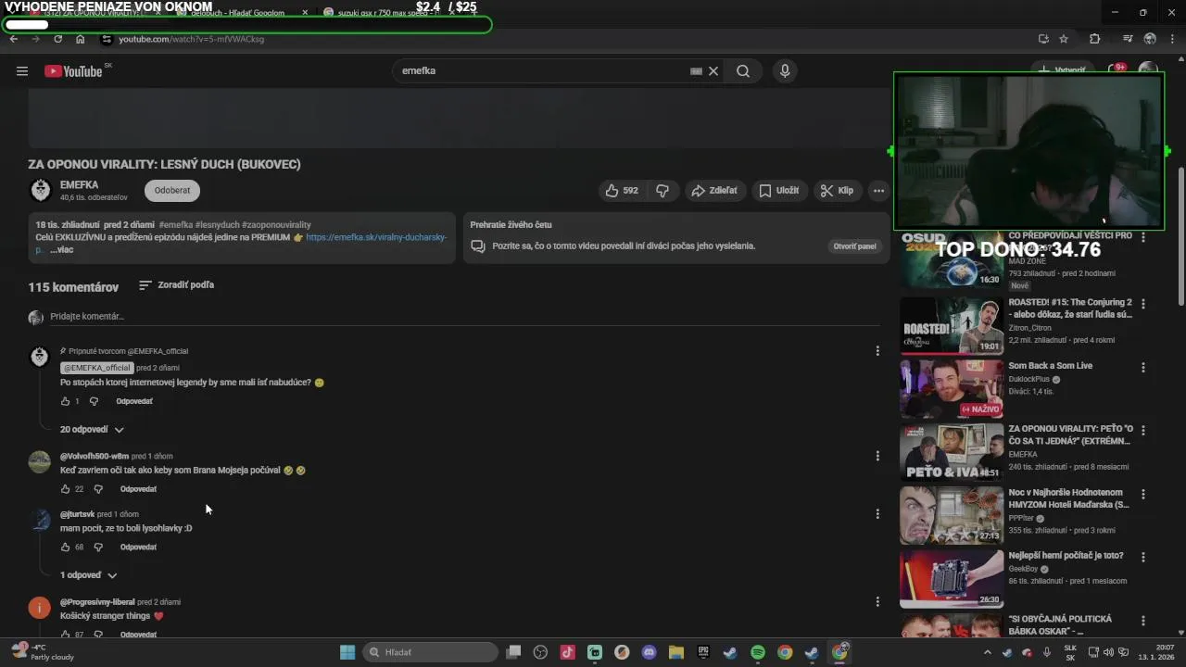1186x667 pixels.
Task: Subscribe via the Odoberať button
Action: coord(172,190)
